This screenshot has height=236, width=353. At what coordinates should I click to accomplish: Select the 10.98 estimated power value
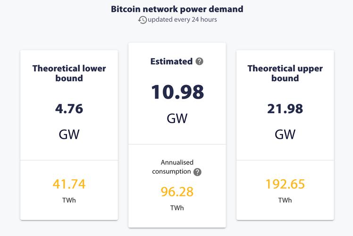(x=177, y=92)
